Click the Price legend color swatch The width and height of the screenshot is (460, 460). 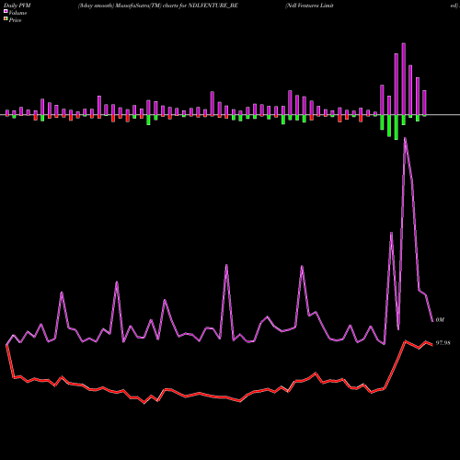pos(6,19)
